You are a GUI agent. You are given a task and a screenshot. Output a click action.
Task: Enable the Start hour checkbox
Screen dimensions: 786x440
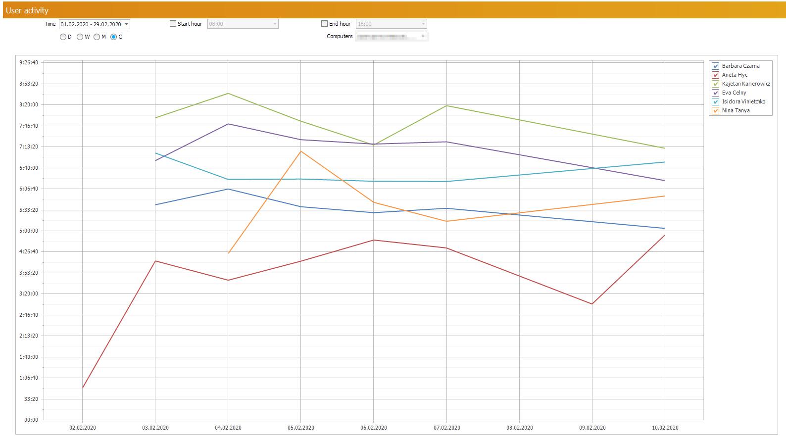tap(173, 24)
